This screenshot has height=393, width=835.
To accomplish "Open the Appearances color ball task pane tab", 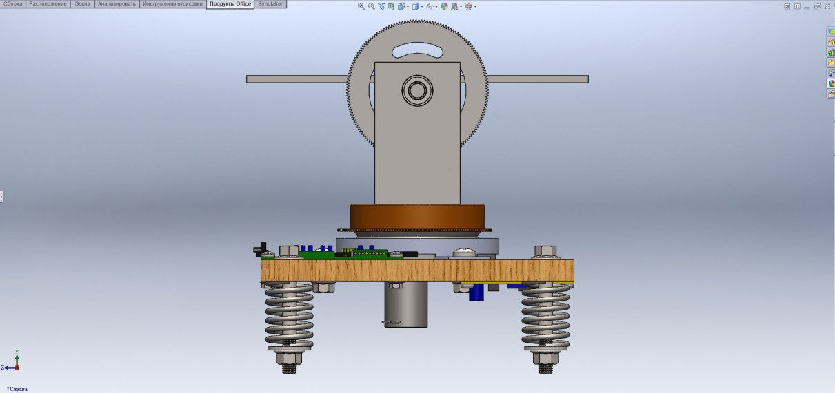I will [x=831, y=83].
